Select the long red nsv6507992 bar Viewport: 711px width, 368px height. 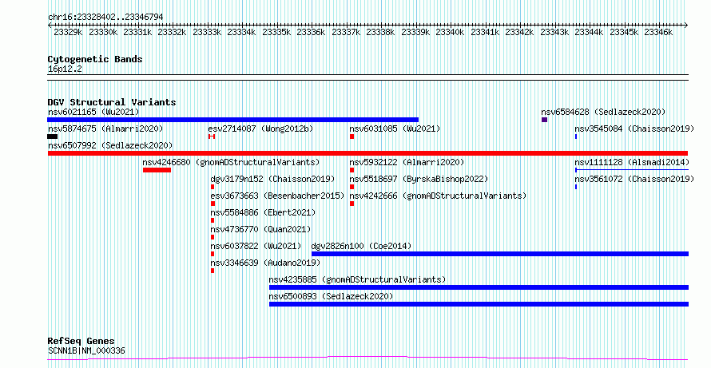coord(367,153)
